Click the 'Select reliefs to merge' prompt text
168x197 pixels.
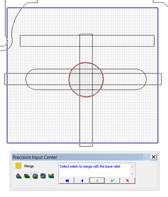click(x=90, y=166)
